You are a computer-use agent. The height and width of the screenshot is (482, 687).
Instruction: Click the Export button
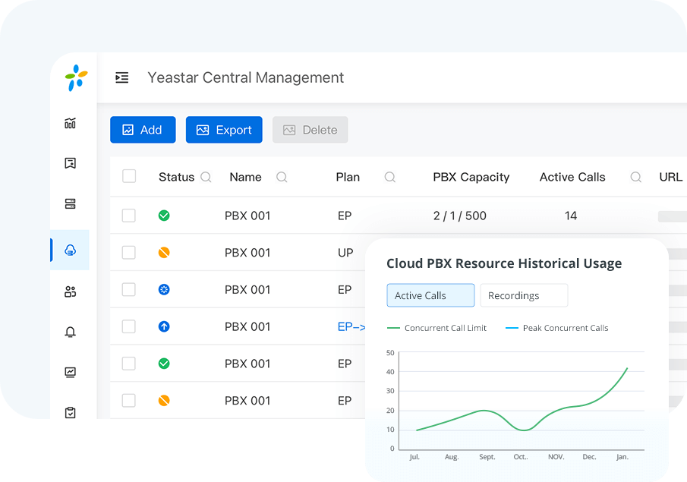[x=224, y=129]
